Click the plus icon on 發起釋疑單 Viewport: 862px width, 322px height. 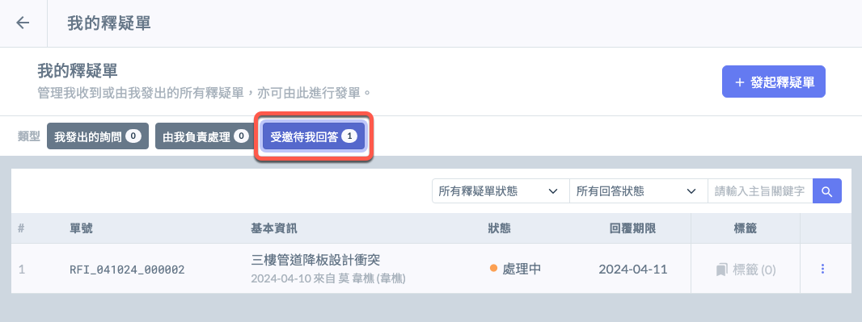pyautogui.click(x=739, y=82)
